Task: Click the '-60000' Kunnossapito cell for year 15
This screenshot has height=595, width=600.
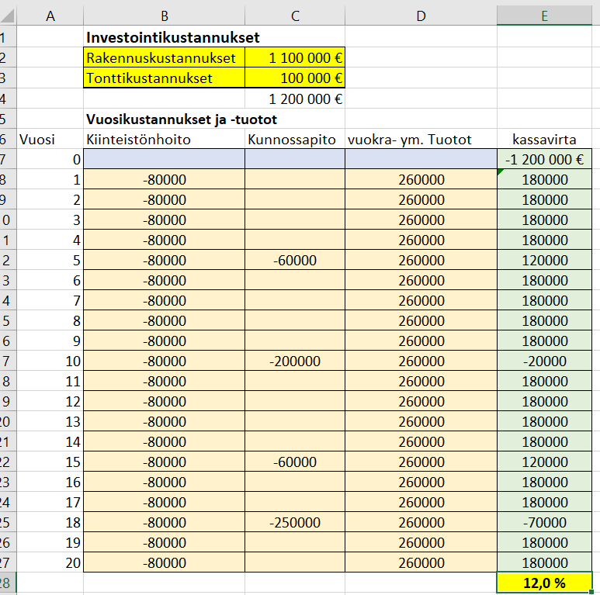Action: click(295, 462)
